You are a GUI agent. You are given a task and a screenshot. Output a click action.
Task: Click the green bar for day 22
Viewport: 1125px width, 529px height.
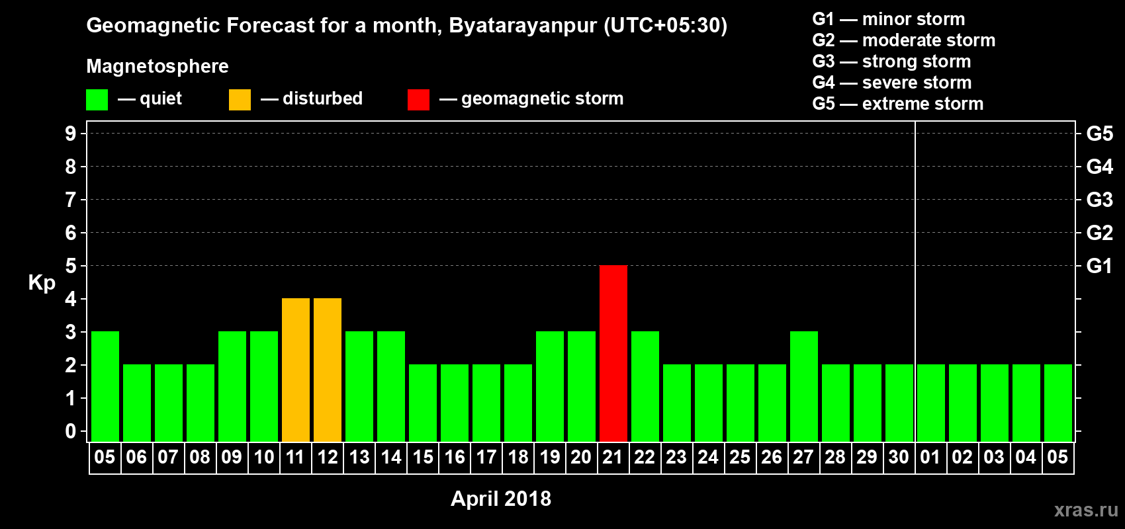coord(645,386)
